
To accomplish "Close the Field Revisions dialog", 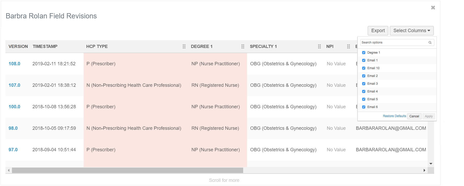I will click(433, 8).
